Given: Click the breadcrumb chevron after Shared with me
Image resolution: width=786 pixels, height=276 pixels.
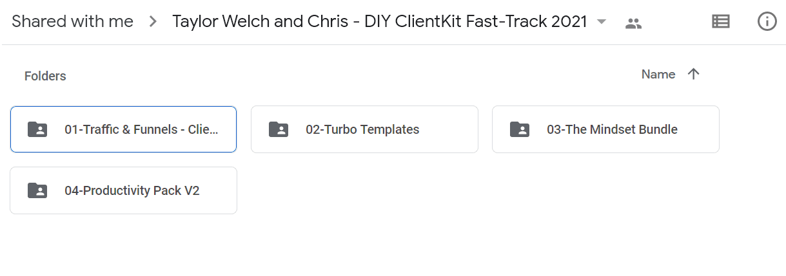Looking at the screenshot, I should [x=153, y=22].
